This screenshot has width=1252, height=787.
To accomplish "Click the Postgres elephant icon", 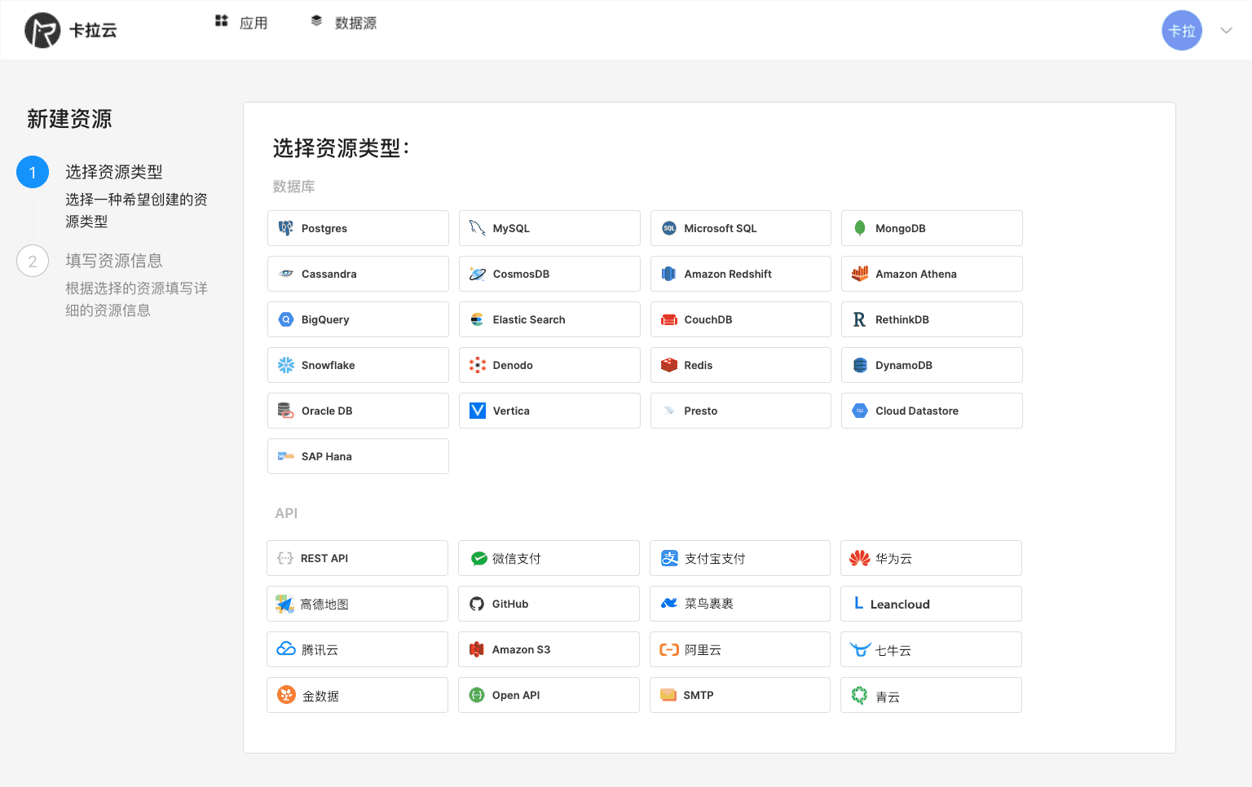I will tap(286, 228).
